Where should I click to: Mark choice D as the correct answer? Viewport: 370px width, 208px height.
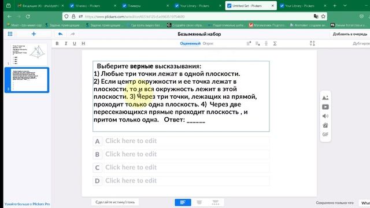(97, 181)
